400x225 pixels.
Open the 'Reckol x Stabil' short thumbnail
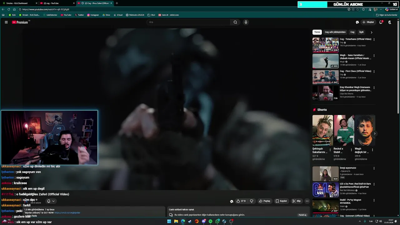[344, 130]
